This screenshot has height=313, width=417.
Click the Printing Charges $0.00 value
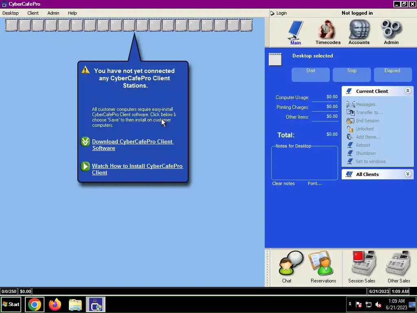(x=332, y=106)
